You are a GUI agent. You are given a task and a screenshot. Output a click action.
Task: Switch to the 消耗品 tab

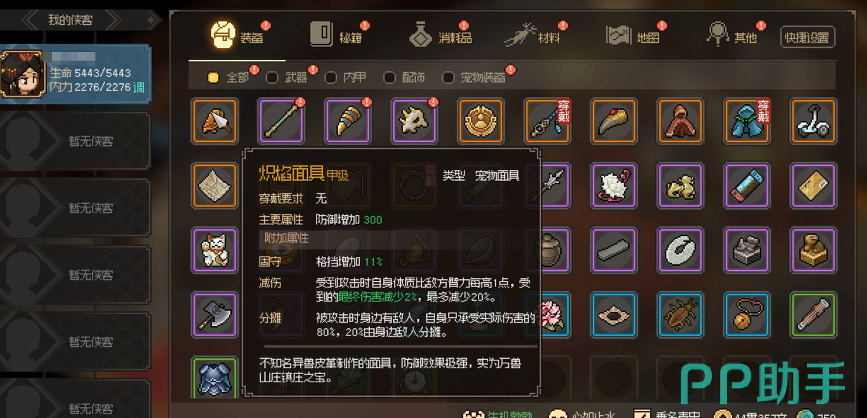tap(441, 36)
